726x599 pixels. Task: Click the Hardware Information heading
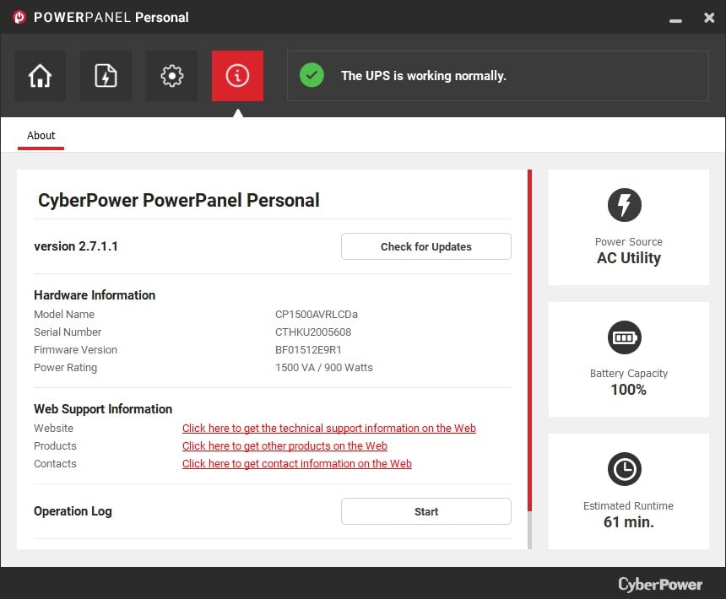[x=95, y=295]
